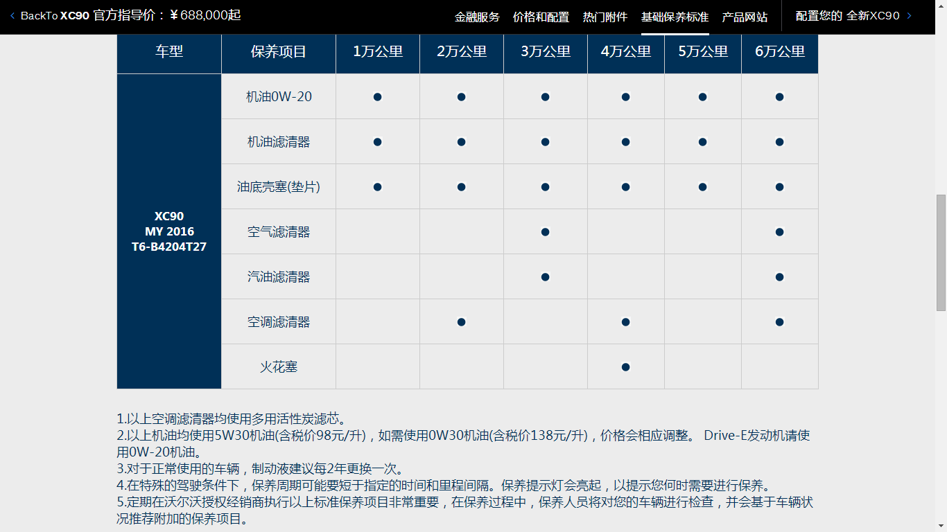
Task: Click the 油底壳塞(垫片) dot under 6万公里
Action: tap(779, 187)
